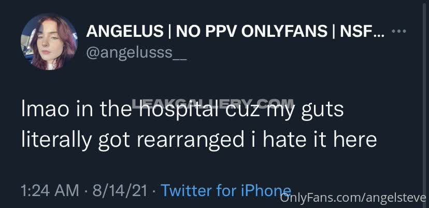Click the ANGELUS word in display name
The width and height of the screenshot is (429, 208).
click(125, 32)
